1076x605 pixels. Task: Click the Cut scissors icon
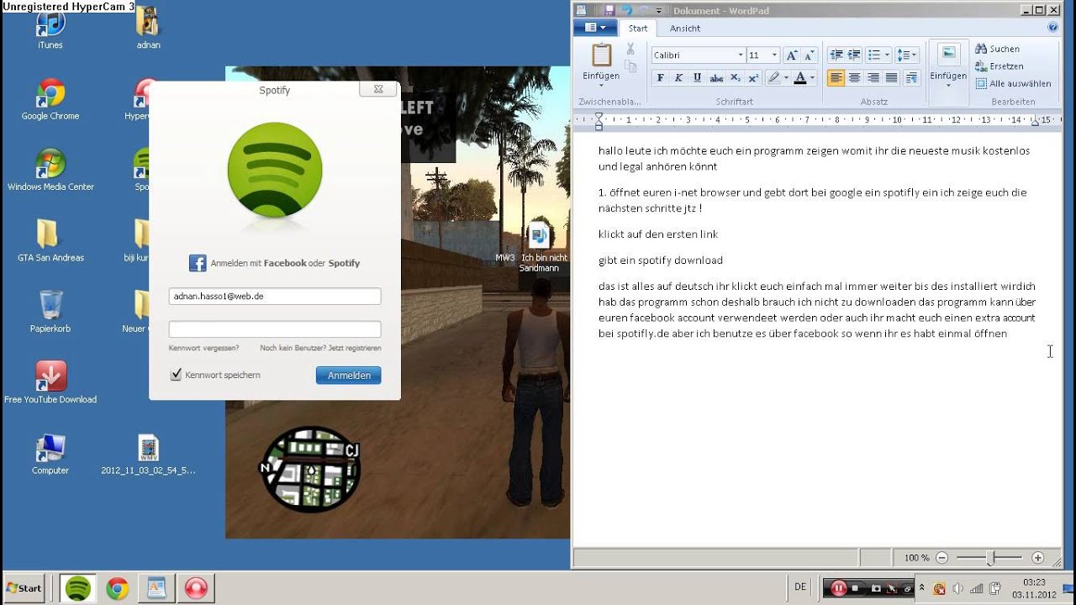tap(630, 50)
